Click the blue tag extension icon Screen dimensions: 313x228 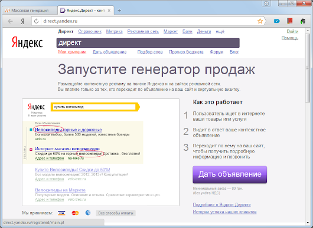click(x=276, y=21)
